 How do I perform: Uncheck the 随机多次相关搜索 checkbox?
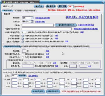tap(23, 42)
